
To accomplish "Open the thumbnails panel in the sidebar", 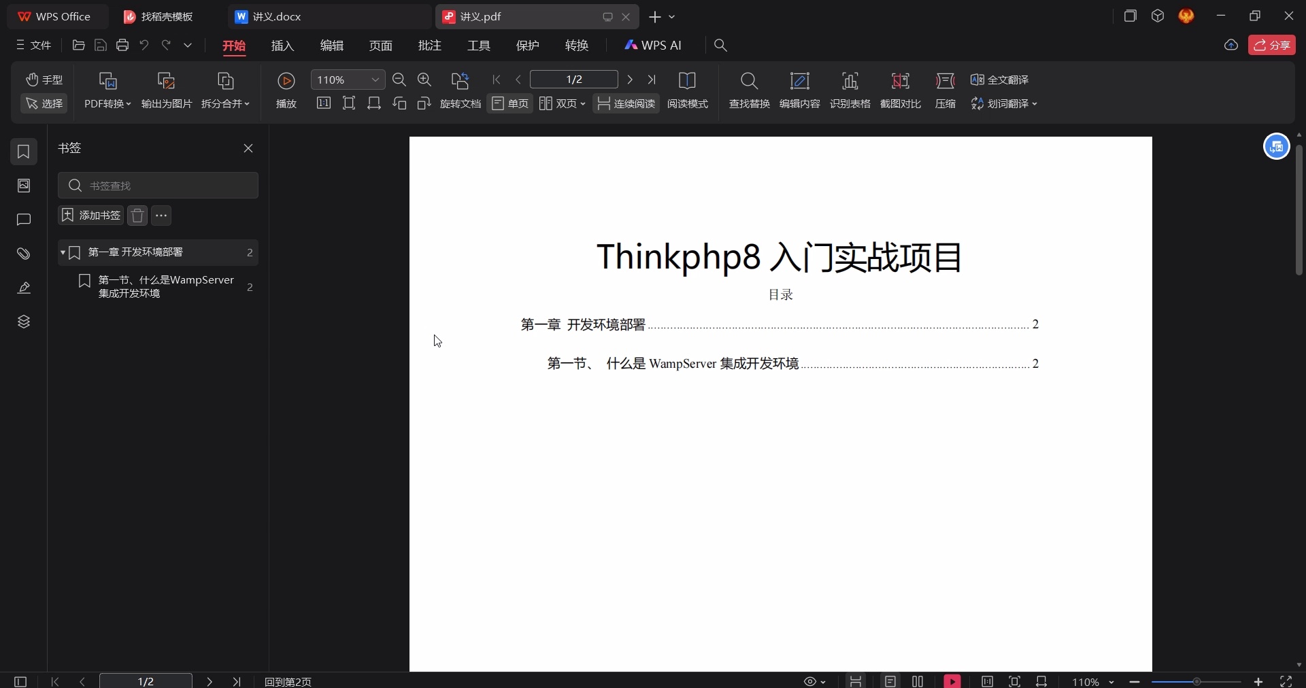I will 24,186.
